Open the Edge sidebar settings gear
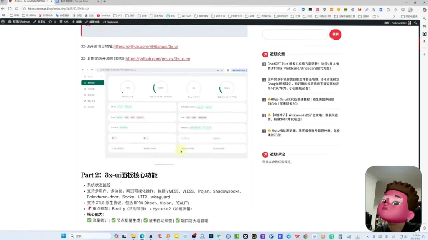Screen dimensions: 428x240 click(x=425, y=228)
